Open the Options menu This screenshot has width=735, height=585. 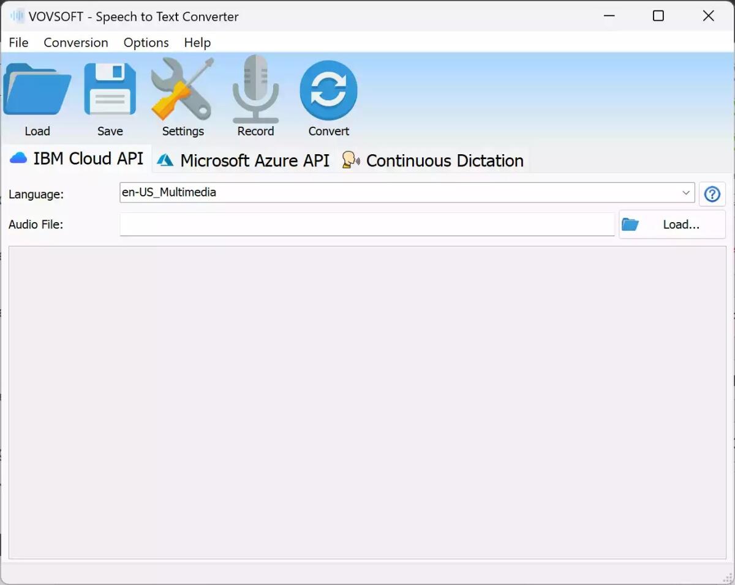click(146, 42)
